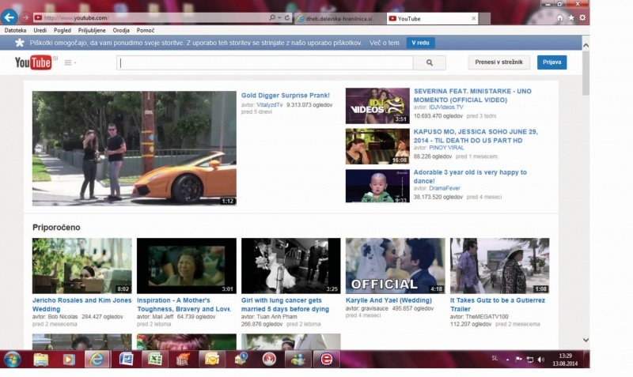Viewport: 633px width, 377px height.
Task: Click the browser Forward arrow button
Action: click(25, 17)
